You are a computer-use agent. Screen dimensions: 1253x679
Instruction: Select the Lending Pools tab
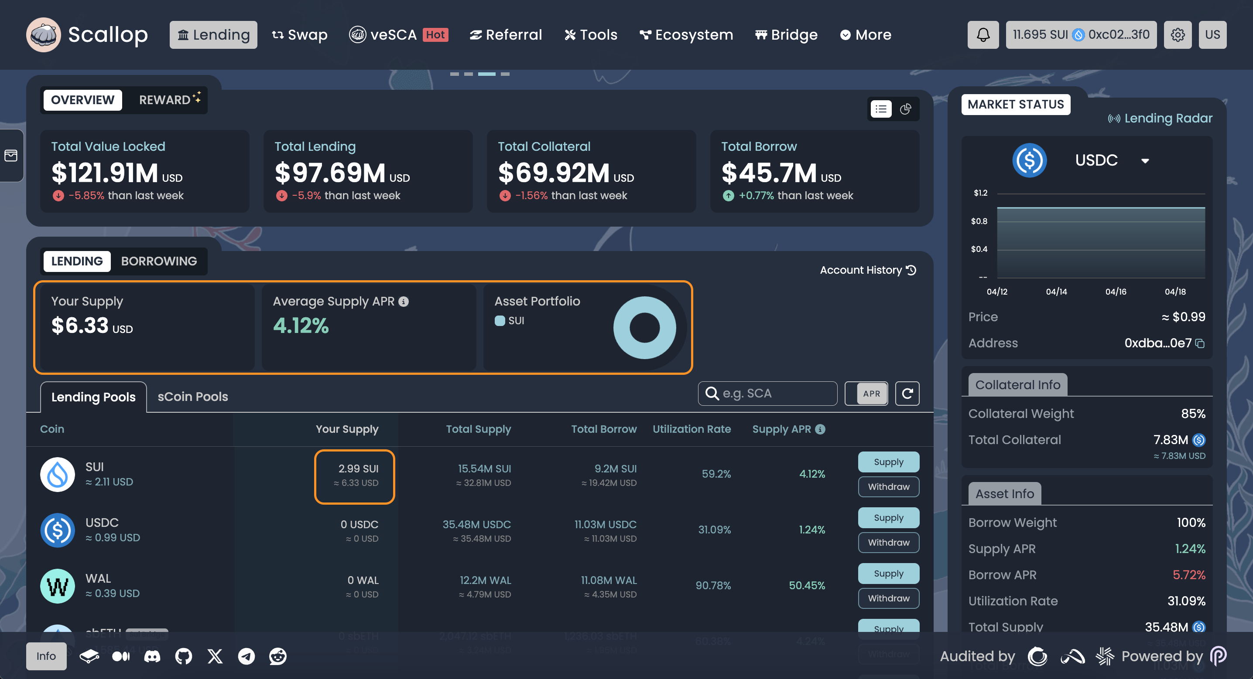tap(93, 397)
